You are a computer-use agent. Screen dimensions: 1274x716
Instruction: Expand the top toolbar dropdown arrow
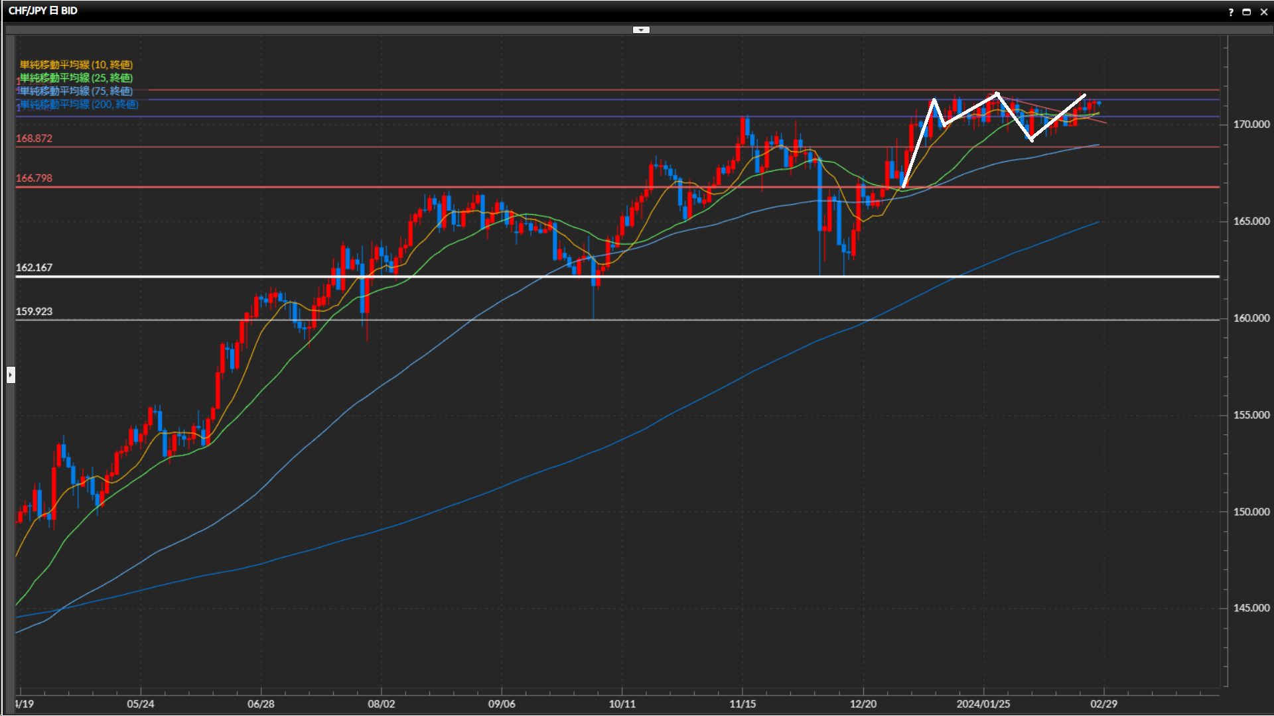click(641, 30)
